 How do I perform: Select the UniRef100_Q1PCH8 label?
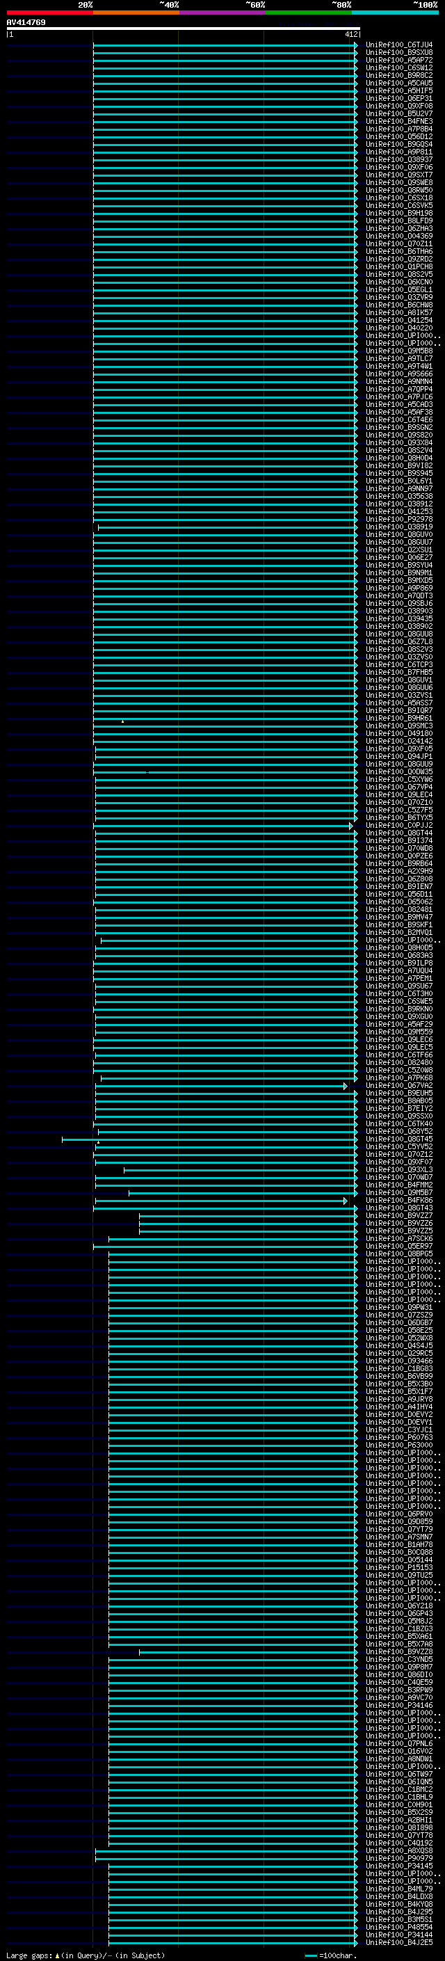point(398,266)
